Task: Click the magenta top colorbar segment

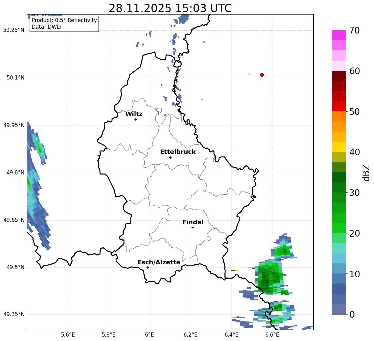Action: (x=339, y=35)
